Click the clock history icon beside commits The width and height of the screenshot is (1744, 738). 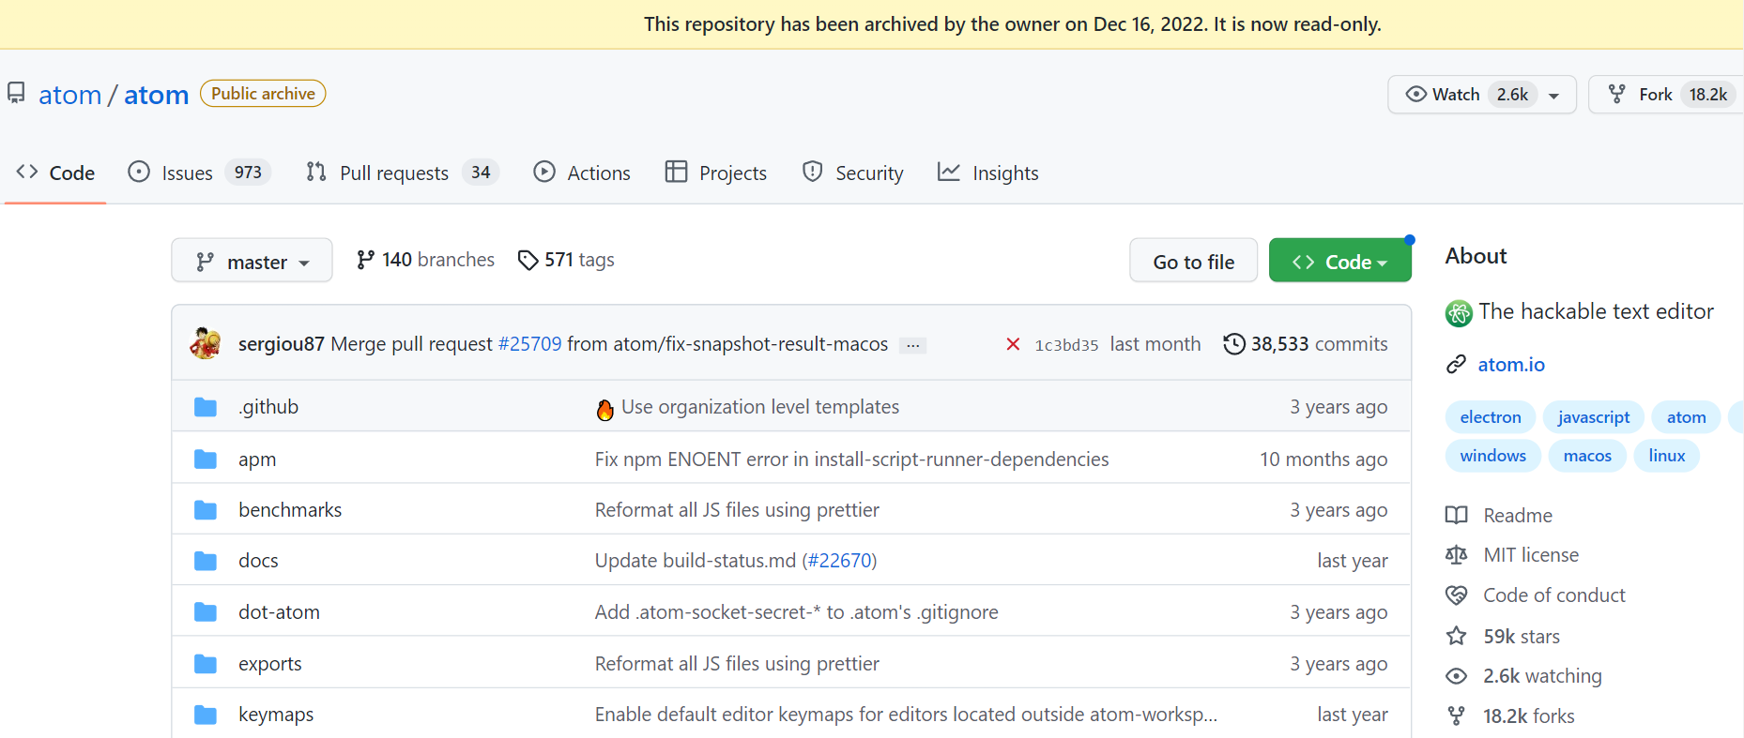pyautogui.click(x=1234, y=344)
